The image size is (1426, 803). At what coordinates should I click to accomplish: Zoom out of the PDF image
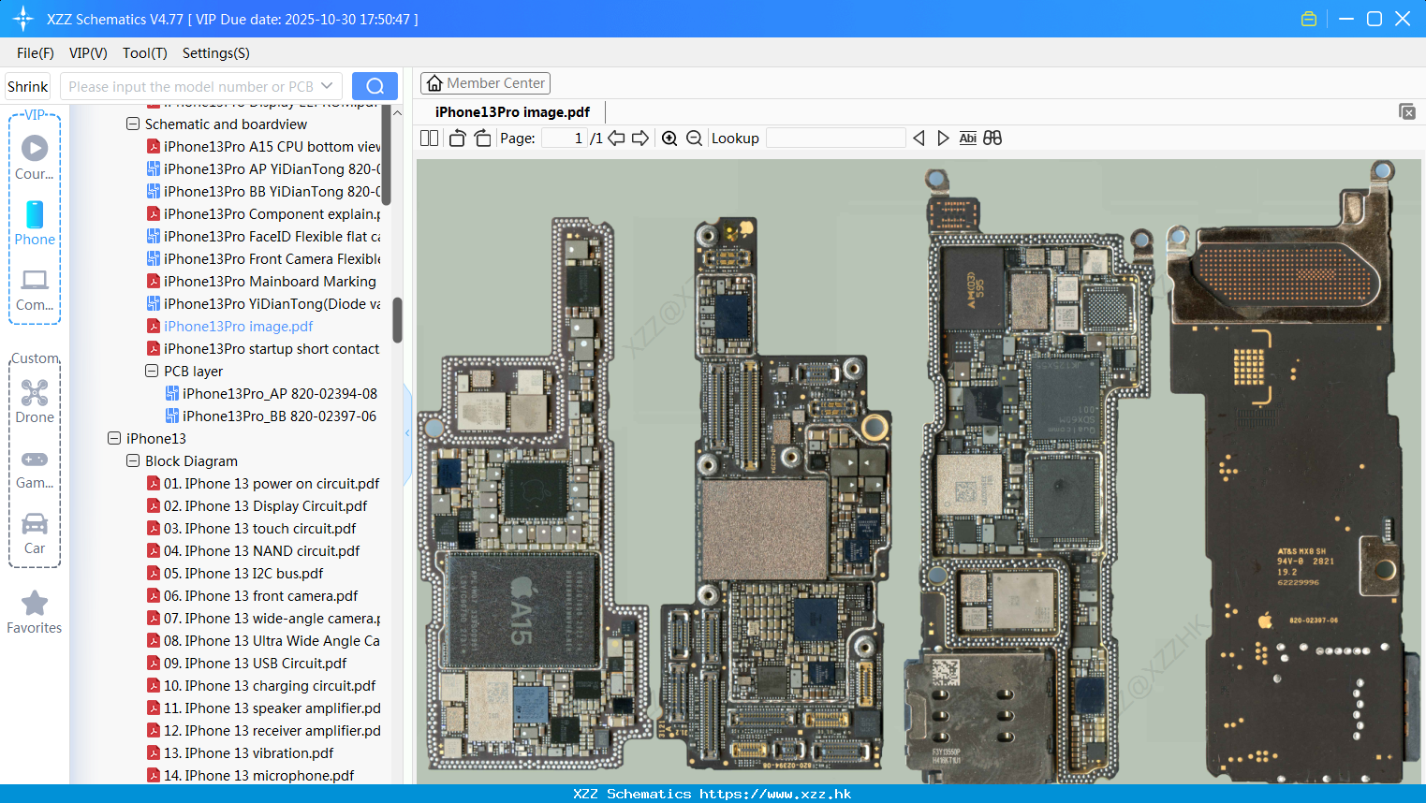[x=694, y=139]
